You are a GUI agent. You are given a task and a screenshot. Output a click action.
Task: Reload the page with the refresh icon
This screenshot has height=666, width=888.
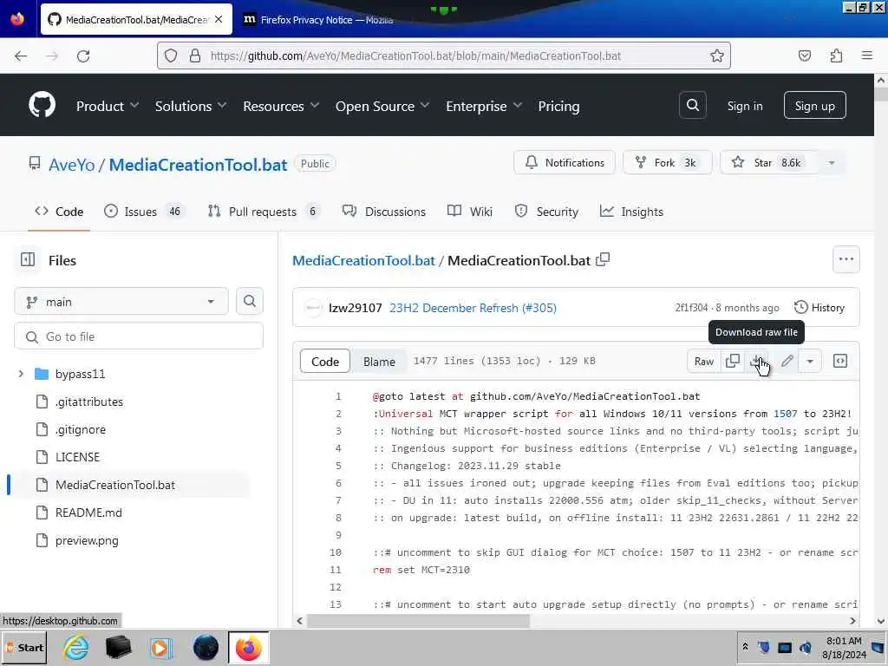click(x=83, y=55)
